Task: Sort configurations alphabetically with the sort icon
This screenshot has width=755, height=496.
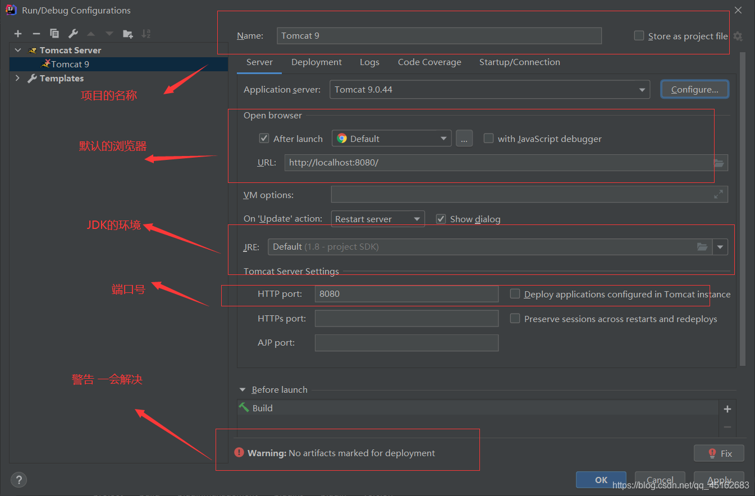Action: [x=146, y=34]
